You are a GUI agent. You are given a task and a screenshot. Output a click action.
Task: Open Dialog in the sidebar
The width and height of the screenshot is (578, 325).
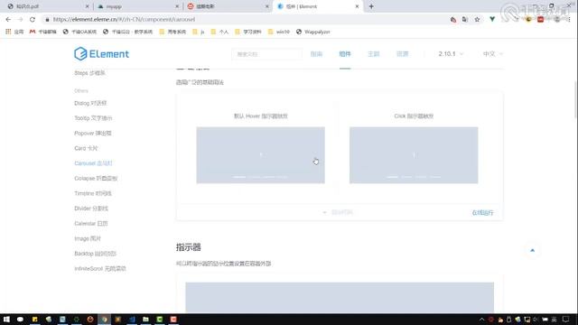point(90,103)
